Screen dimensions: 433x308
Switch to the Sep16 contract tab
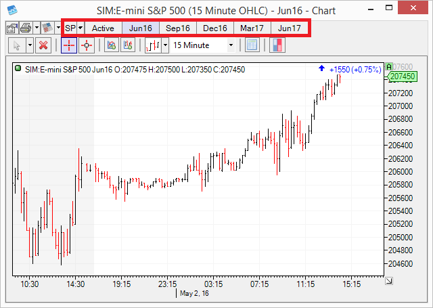178,28
